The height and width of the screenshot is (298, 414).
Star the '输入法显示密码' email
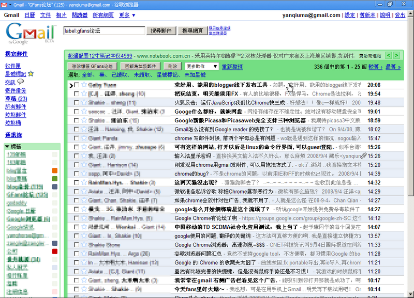(x=84, y=156)
